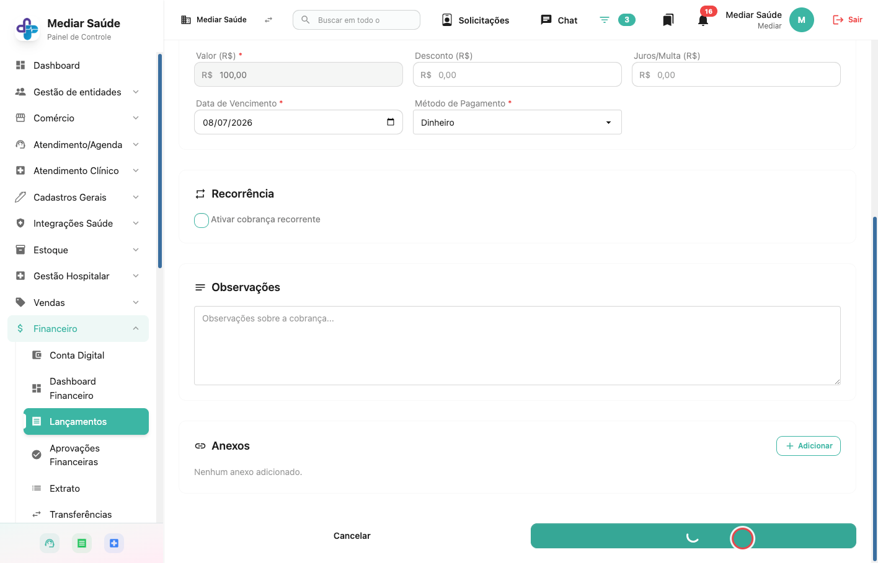Expand the Estoque menu
This screenshot has height=563, width=878.
pyautogui.click(x=78, y=250)
